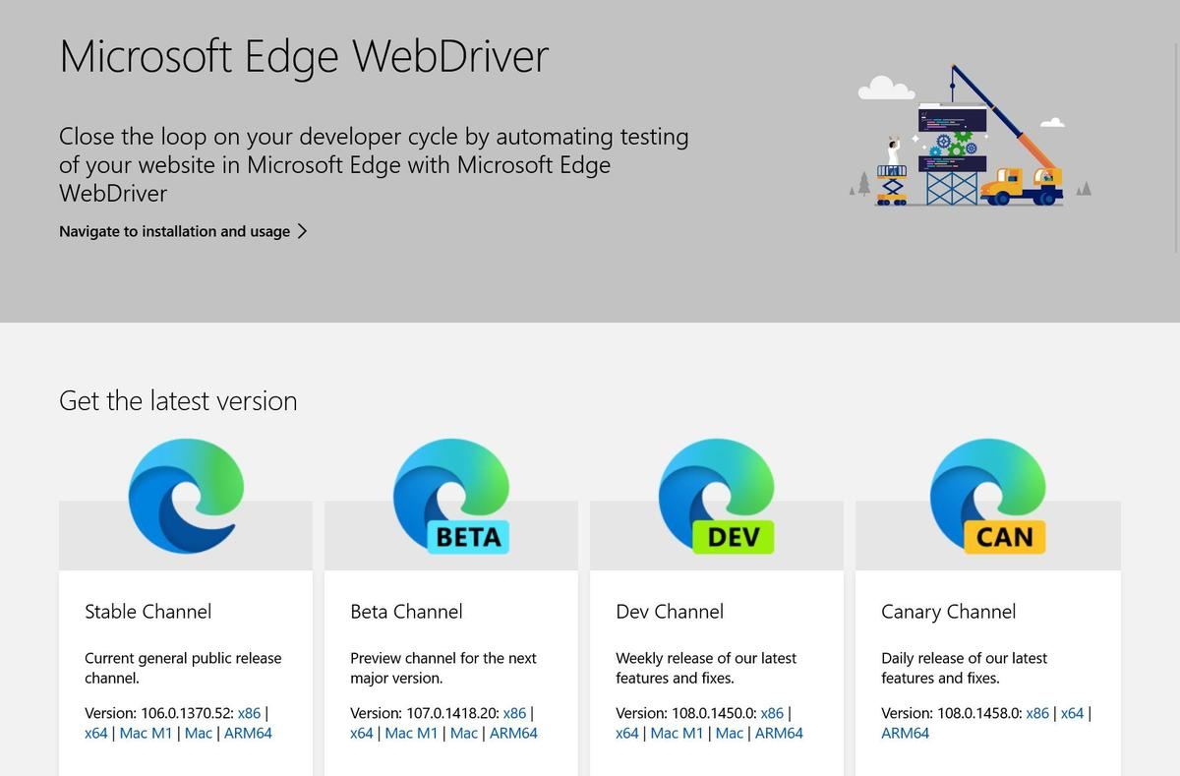This screenshot has width=1180, height=776.
Task: Download Dev channel ARM64 driver
Action: click(779, 733)
